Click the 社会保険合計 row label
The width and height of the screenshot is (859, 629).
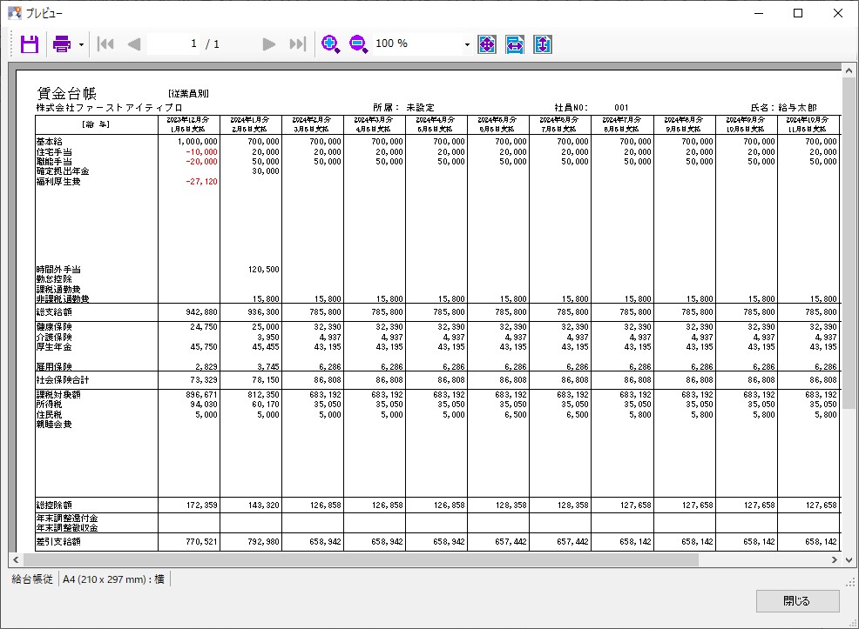coord(63,379)
